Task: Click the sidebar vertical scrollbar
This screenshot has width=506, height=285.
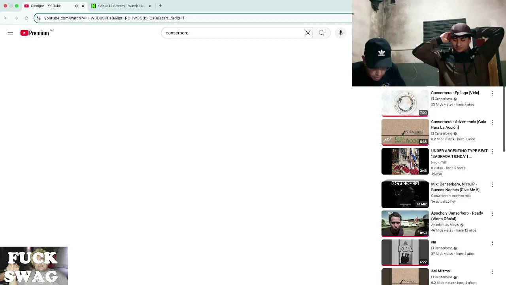Action: (x=504, y=119)
